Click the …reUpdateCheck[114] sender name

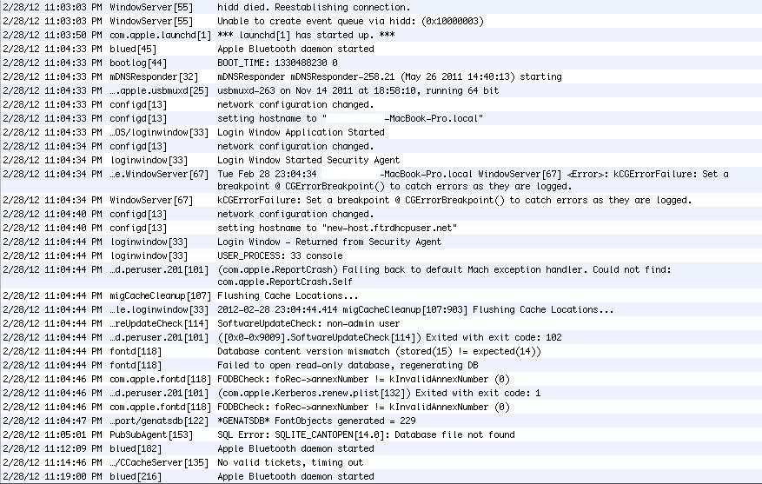[x=159, y=323]
